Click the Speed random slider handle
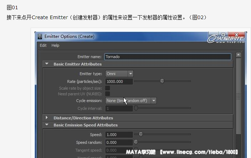 tap(136, 142)
